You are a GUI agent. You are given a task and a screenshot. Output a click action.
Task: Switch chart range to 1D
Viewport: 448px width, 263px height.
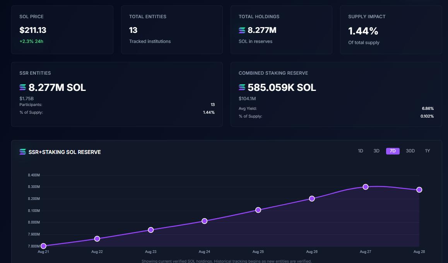(x=361, y=151)
